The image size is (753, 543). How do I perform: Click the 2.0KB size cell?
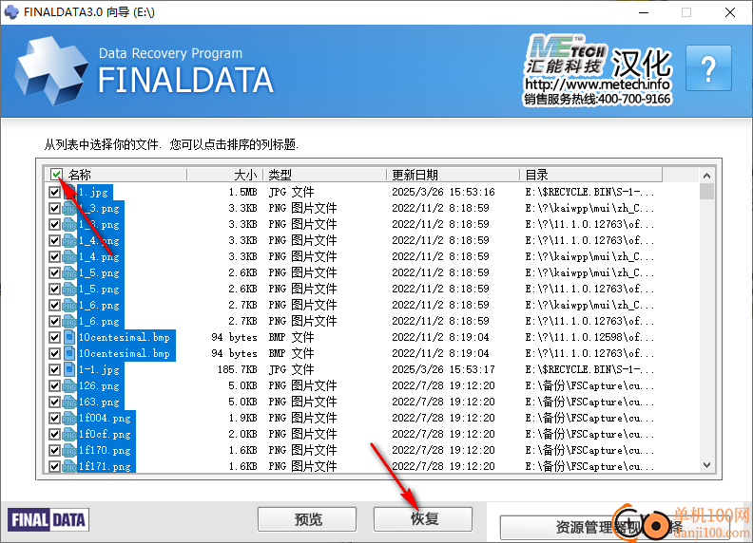click(x=242, y=435)
